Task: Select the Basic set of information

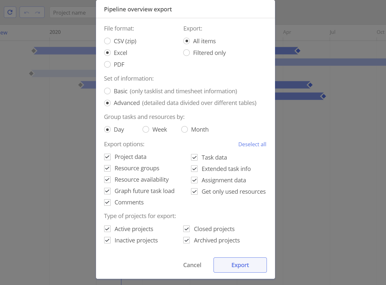Action: 107,91
